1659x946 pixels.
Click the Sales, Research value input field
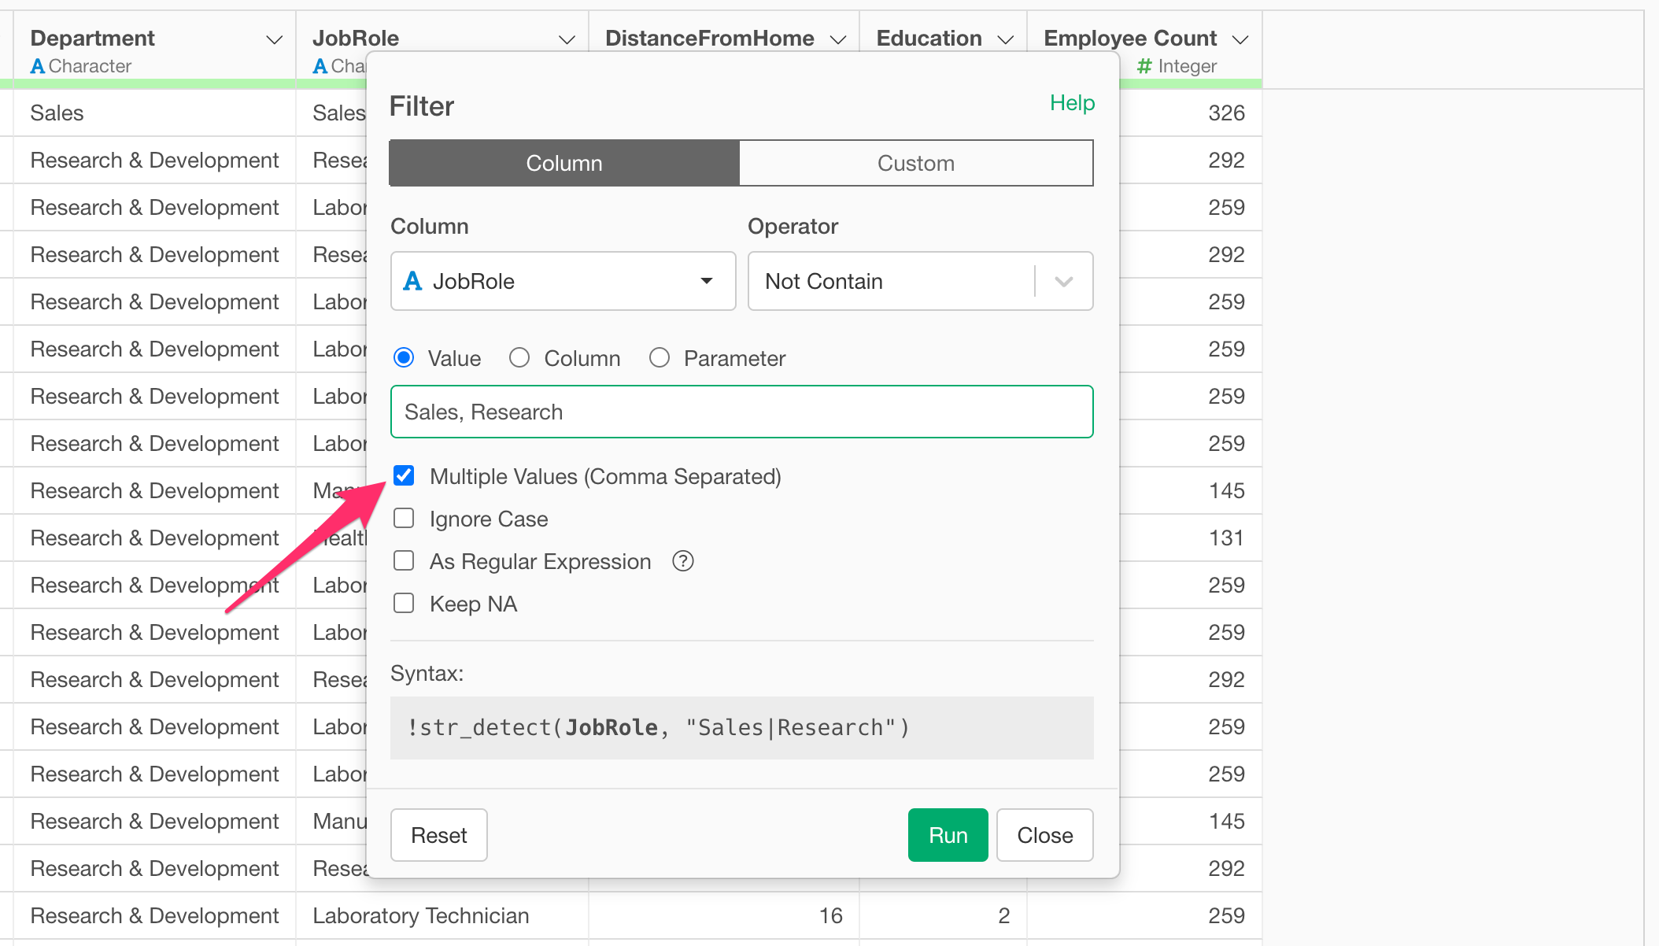pos(741,412)
